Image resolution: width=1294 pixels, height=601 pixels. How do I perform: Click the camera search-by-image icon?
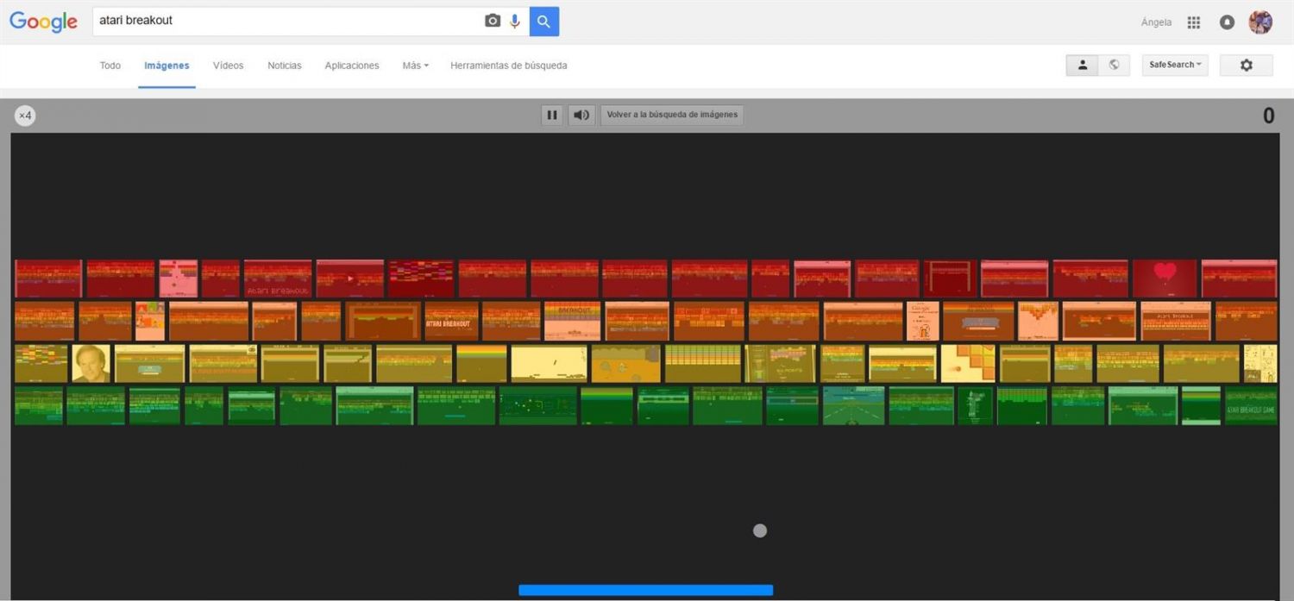click(x=493, y=21)
